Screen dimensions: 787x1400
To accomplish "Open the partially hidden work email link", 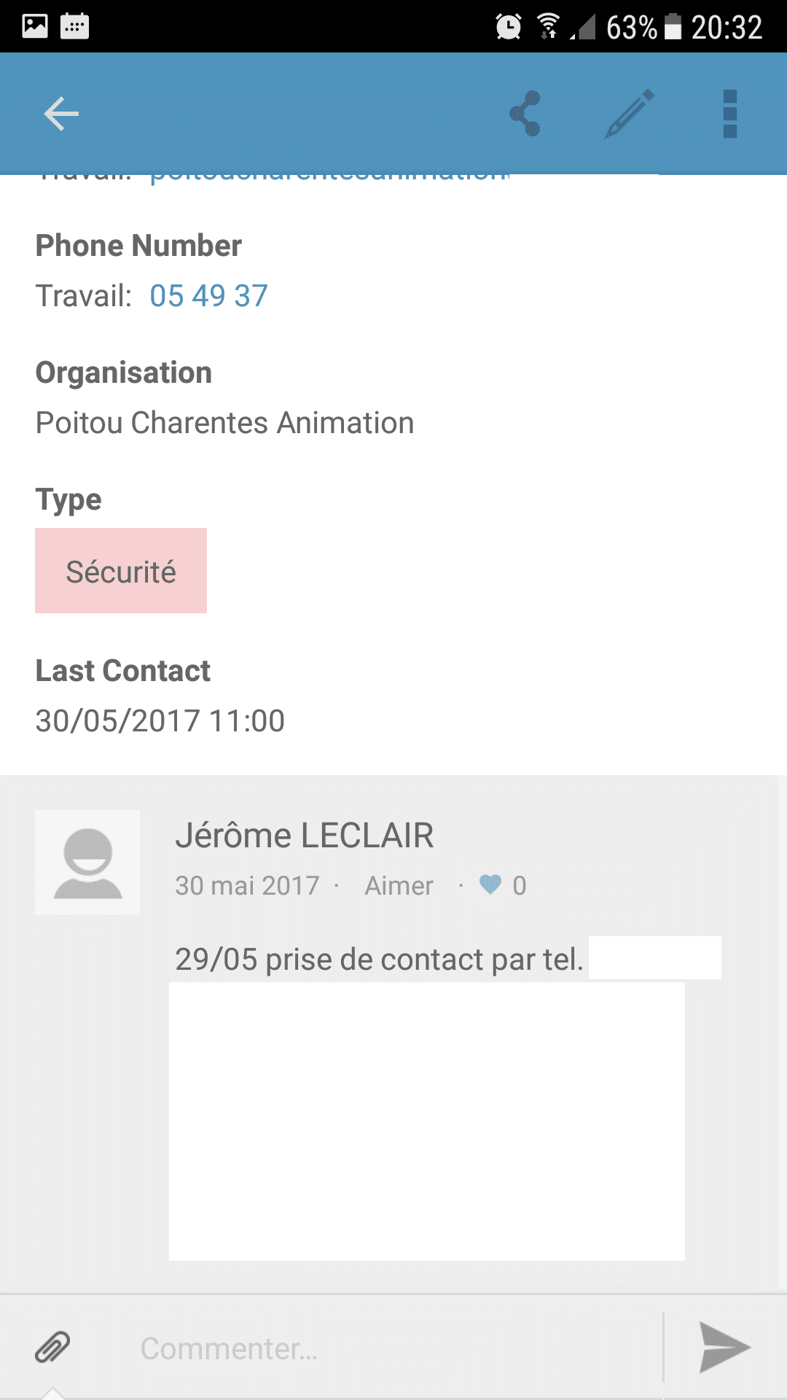I will 329,176.
